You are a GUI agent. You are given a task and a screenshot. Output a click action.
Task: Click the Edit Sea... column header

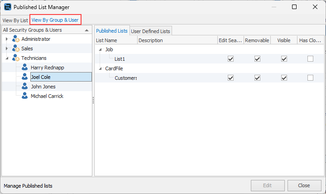(x=230, y=40)
